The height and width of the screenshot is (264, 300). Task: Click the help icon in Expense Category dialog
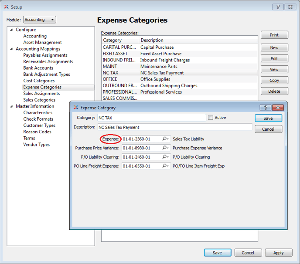tap(265, 107)
